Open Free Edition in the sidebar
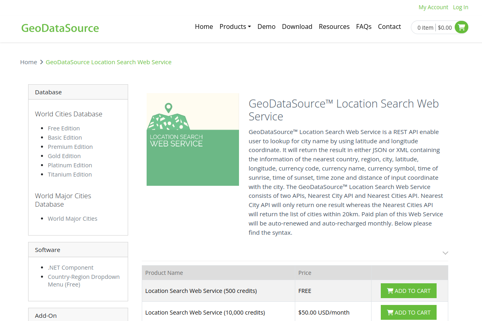 (64, 128)
